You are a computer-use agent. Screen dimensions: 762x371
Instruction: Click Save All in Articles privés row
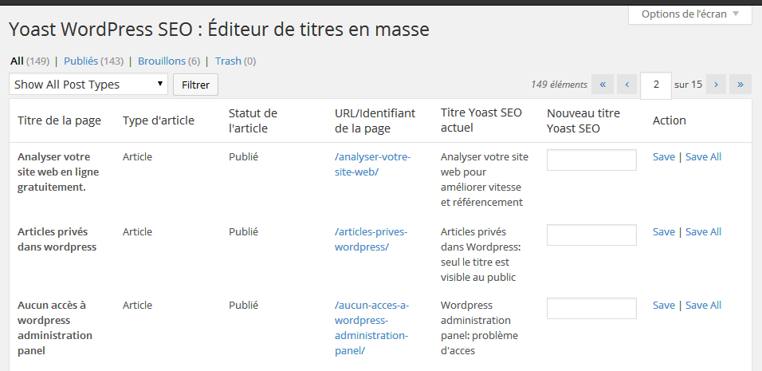tap(703, 231)
